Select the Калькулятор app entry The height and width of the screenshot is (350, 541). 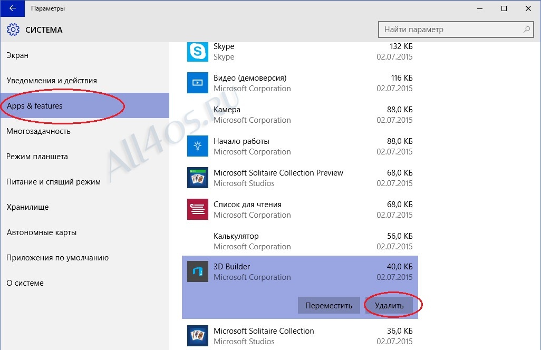300,241
